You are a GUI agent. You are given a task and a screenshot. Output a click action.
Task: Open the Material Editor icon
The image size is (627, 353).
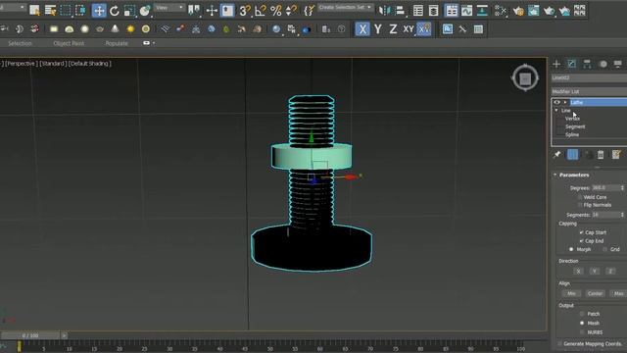click(x=501, y=11)
